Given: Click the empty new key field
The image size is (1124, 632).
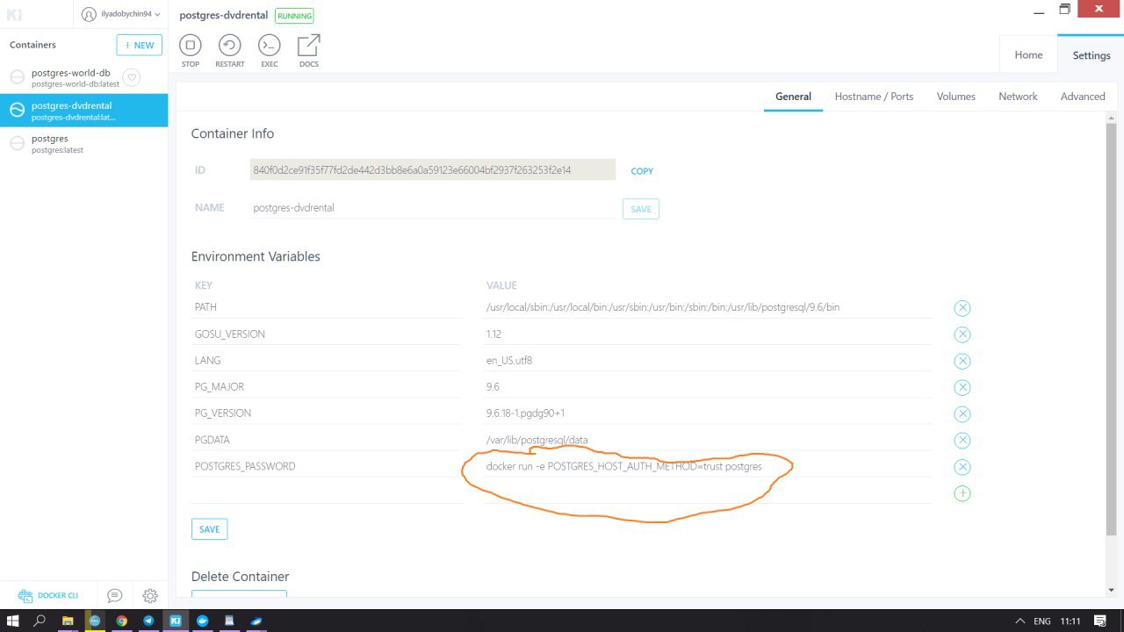Looking at the screenshot, I should 327,492.
